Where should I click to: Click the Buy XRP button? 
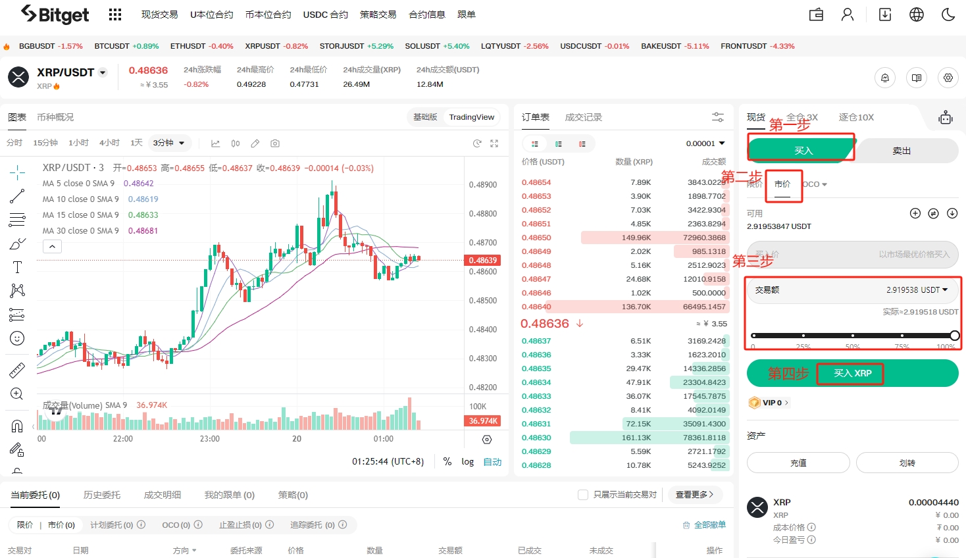[x=853, y=373]
